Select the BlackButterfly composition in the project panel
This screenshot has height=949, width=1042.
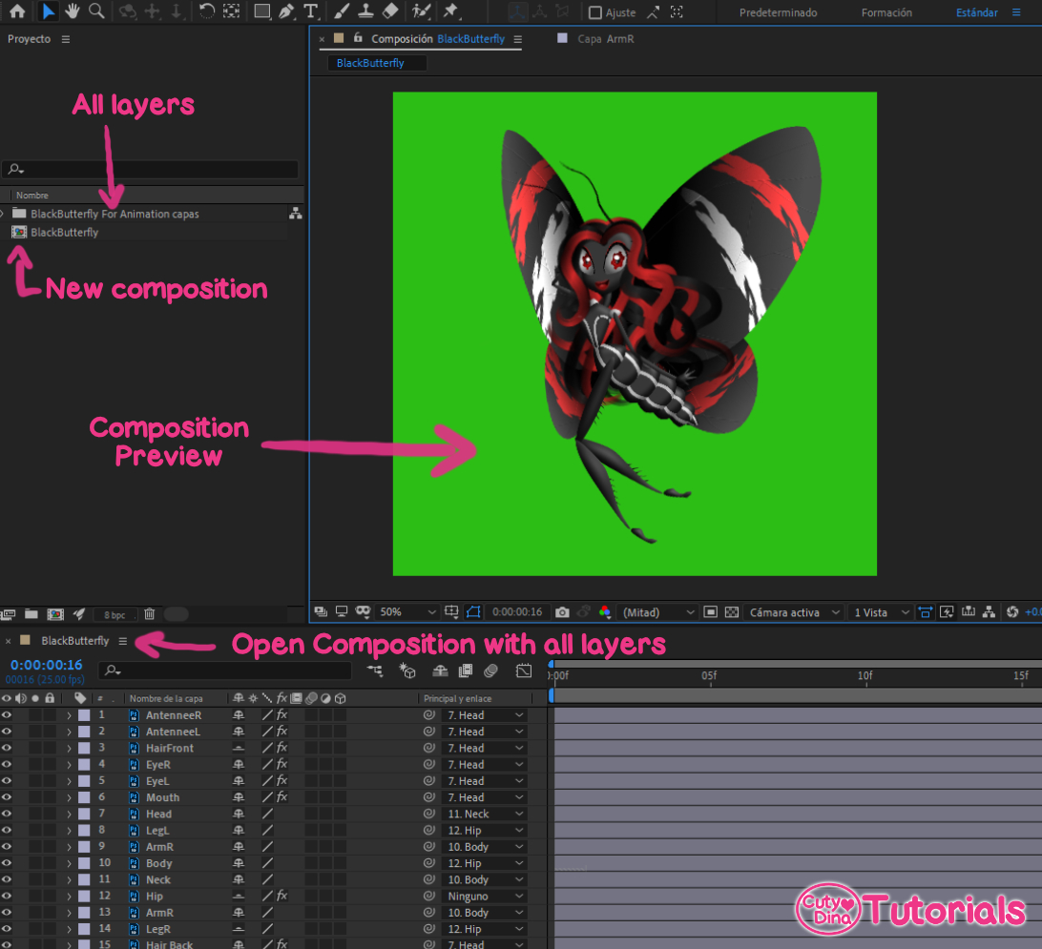67,232
